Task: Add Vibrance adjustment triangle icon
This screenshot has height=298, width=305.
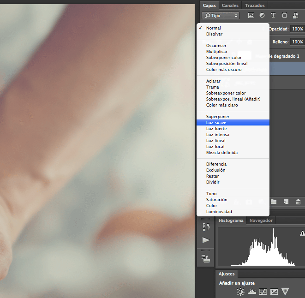Action: coord(285,292)
